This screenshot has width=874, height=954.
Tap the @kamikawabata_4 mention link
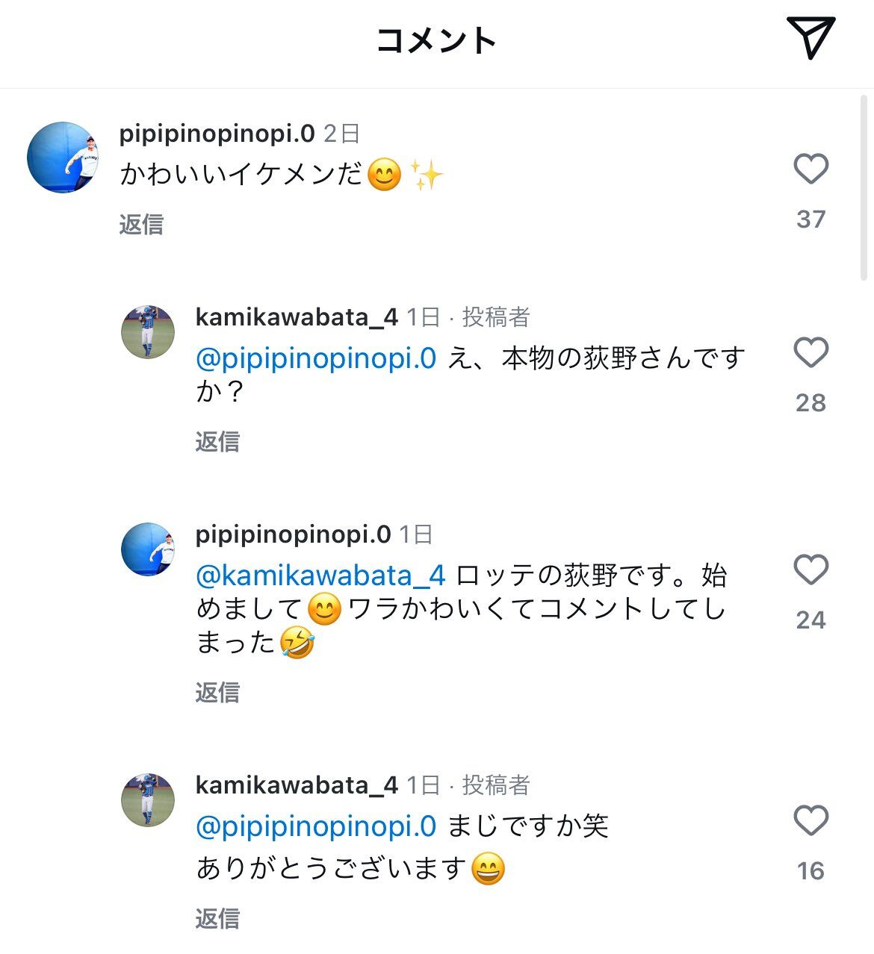click(x=320, y=576)
